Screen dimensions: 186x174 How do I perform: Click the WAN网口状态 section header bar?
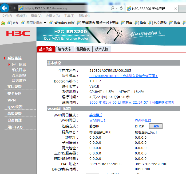coord(113,109)
